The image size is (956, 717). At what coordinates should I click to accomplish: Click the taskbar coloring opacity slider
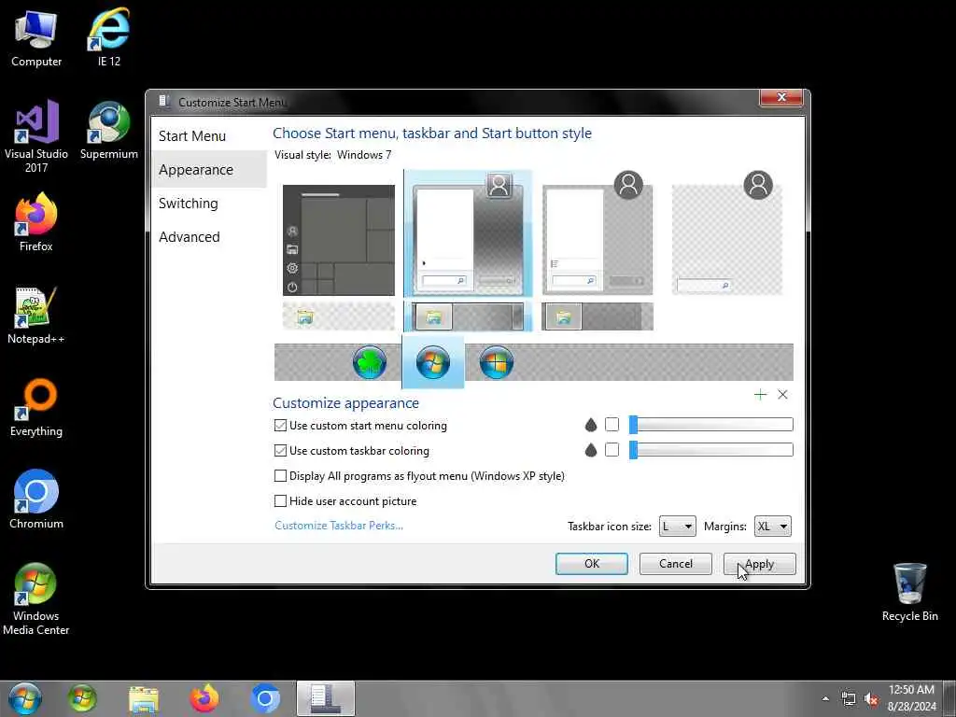(710, 450)
